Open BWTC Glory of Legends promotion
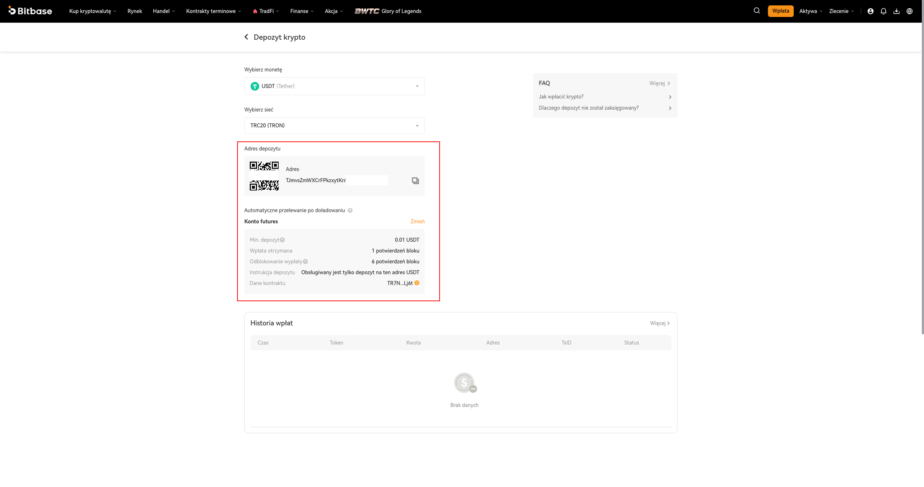This screenshot has height=487, width=924. tap(388, 11)
